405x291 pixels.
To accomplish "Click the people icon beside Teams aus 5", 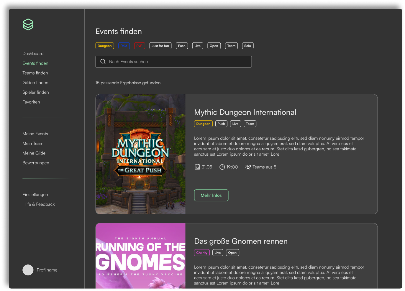I will tap(248, 167).
